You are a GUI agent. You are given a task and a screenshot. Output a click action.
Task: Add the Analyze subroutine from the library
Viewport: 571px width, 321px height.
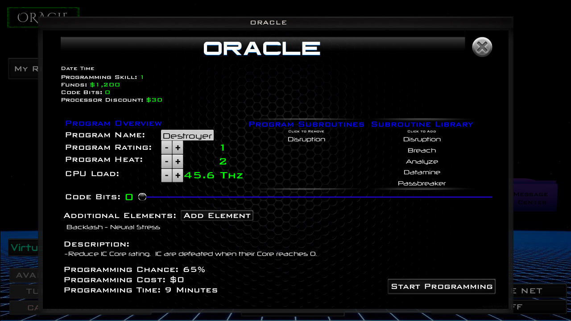coord(422,161)
